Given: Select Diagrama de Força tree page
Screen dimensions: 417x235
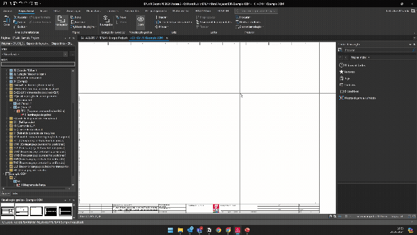Looking at the screenshot, I should coord(34,184).
